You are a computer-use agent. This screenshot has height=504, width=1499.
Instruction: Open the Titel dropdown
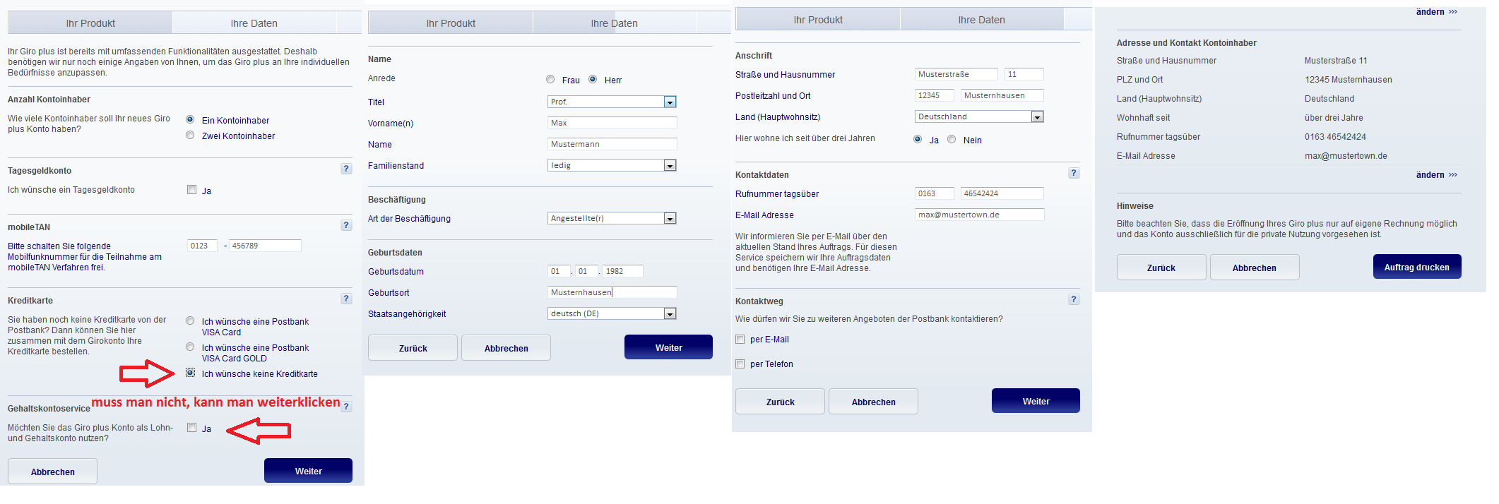coord(670,102)
